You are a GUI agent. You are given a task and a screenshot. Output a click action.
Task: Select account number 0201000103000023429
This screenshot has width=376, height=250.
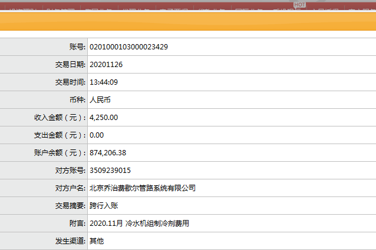tap(128, 46)
